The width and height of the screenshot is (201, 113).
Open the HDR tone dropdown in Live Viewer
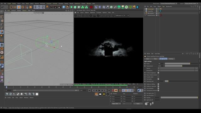[x=119, y=16]
